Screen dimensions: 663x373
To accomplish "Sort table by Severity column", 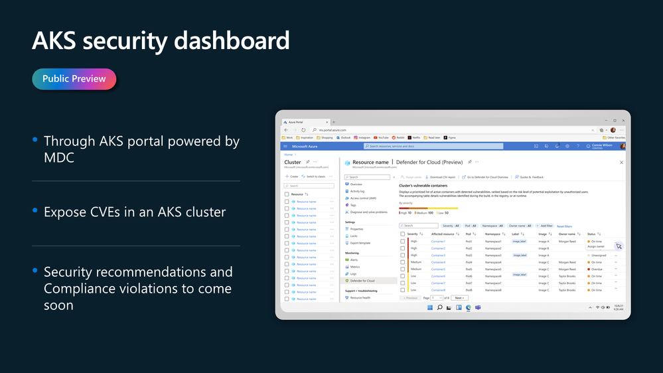I will coord(414,234).
